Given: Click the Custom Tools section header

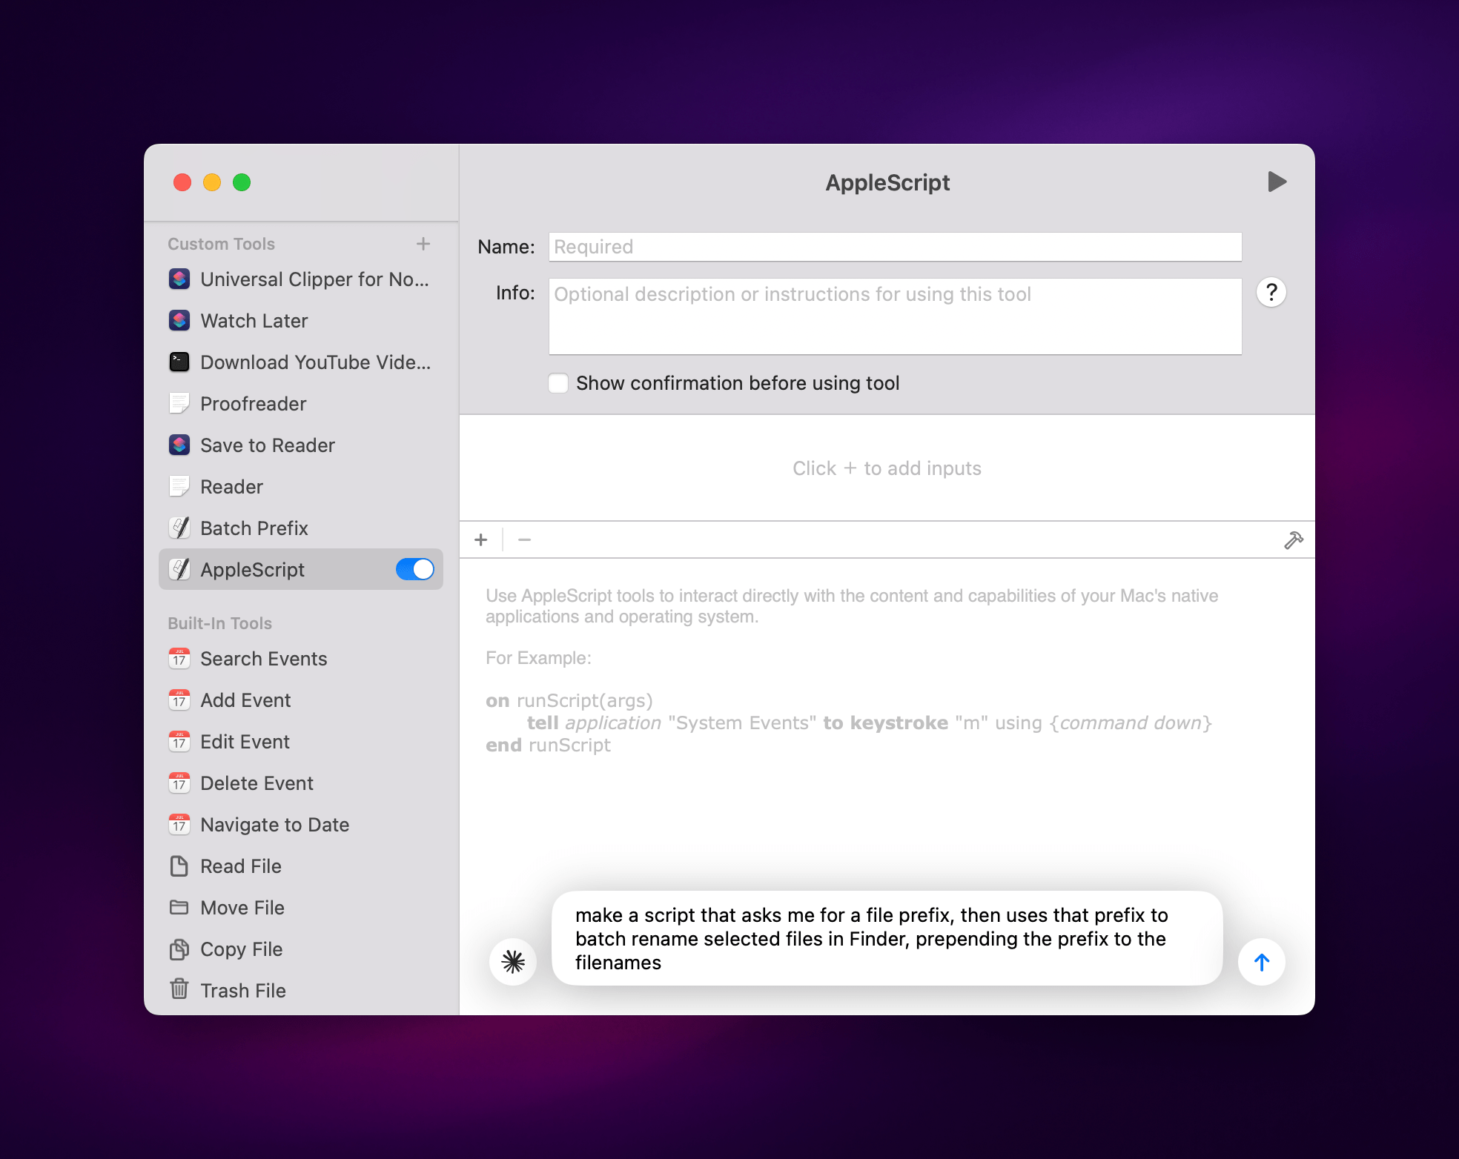Looking at the screenshot, I should (221, 244).
